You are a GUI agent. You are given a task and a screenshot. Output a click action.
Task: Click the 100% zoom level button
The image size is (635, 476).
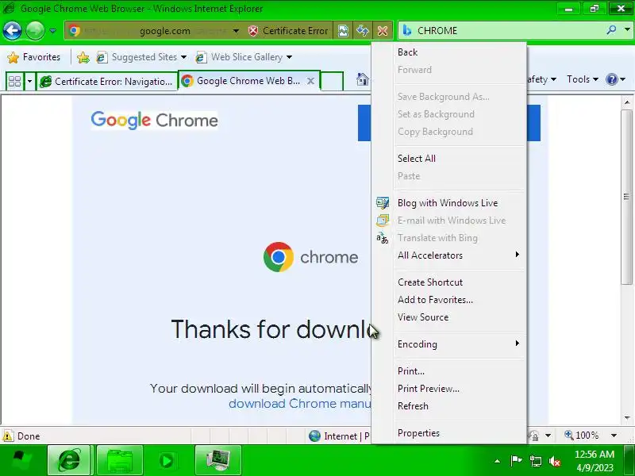pos(582,436)
